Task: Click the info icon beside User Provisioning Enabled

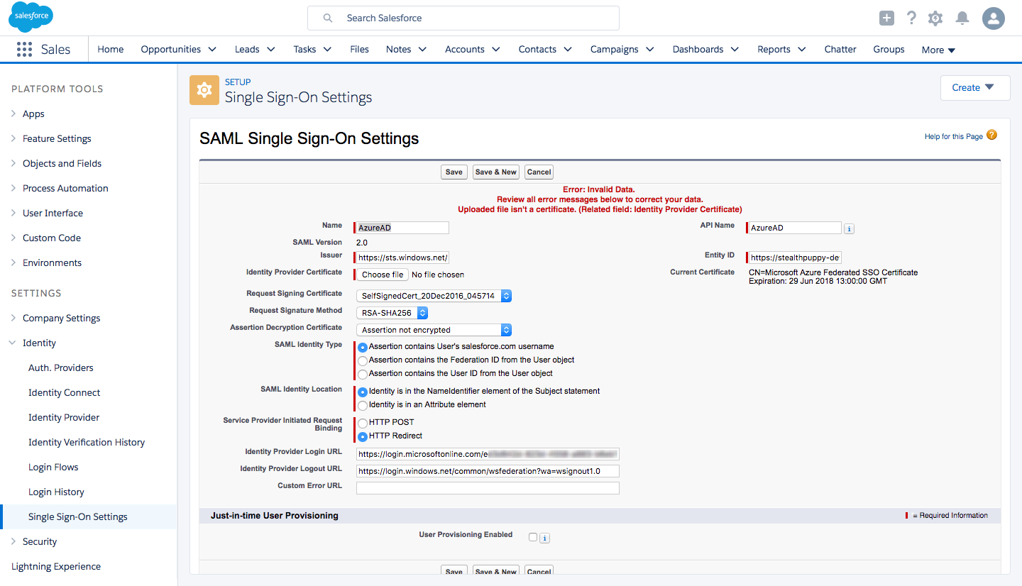Action: click(x=544, y=538)
